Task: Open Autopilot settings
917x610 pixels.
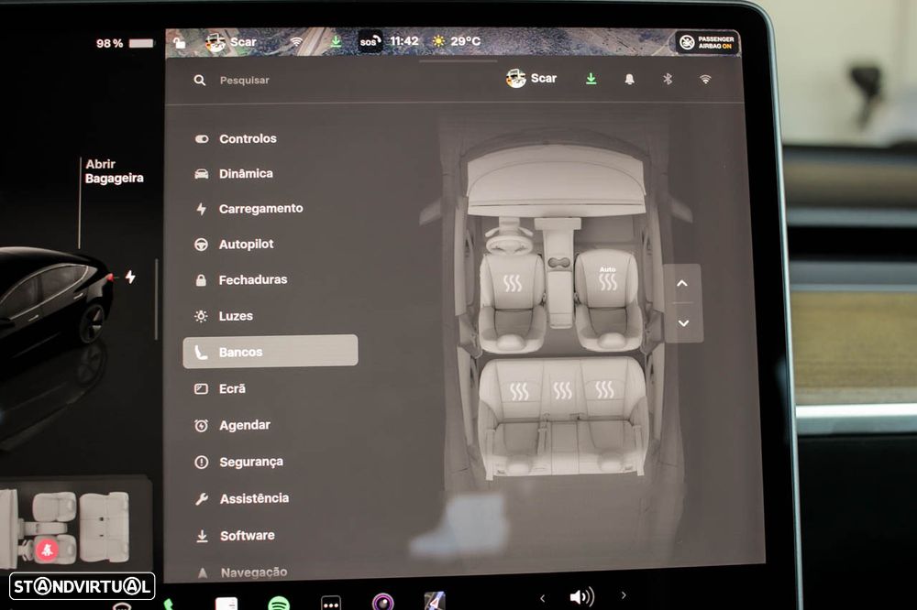Action: [x=234, y=245]
